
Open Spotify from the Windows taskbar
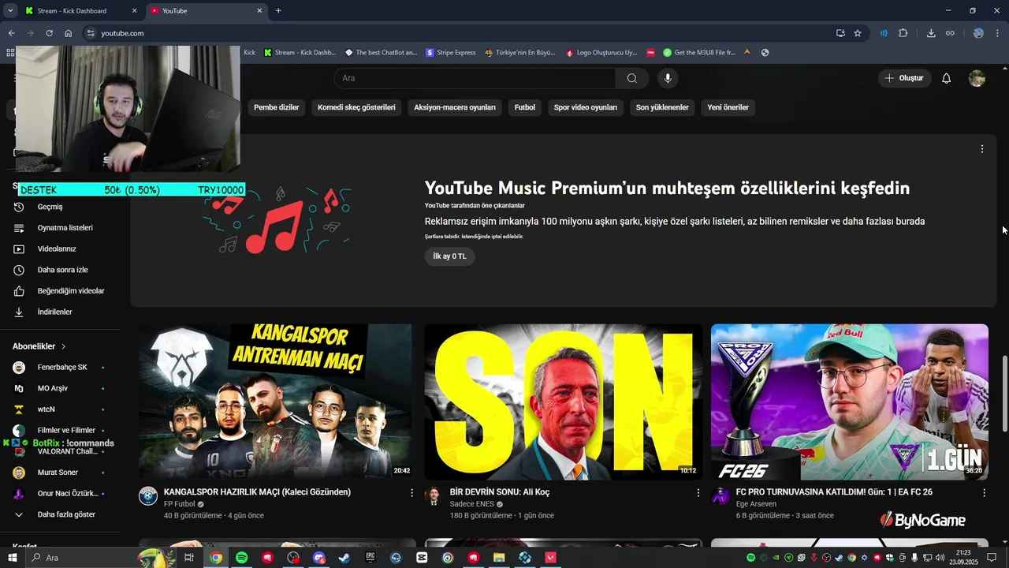(x=242, y=558)
